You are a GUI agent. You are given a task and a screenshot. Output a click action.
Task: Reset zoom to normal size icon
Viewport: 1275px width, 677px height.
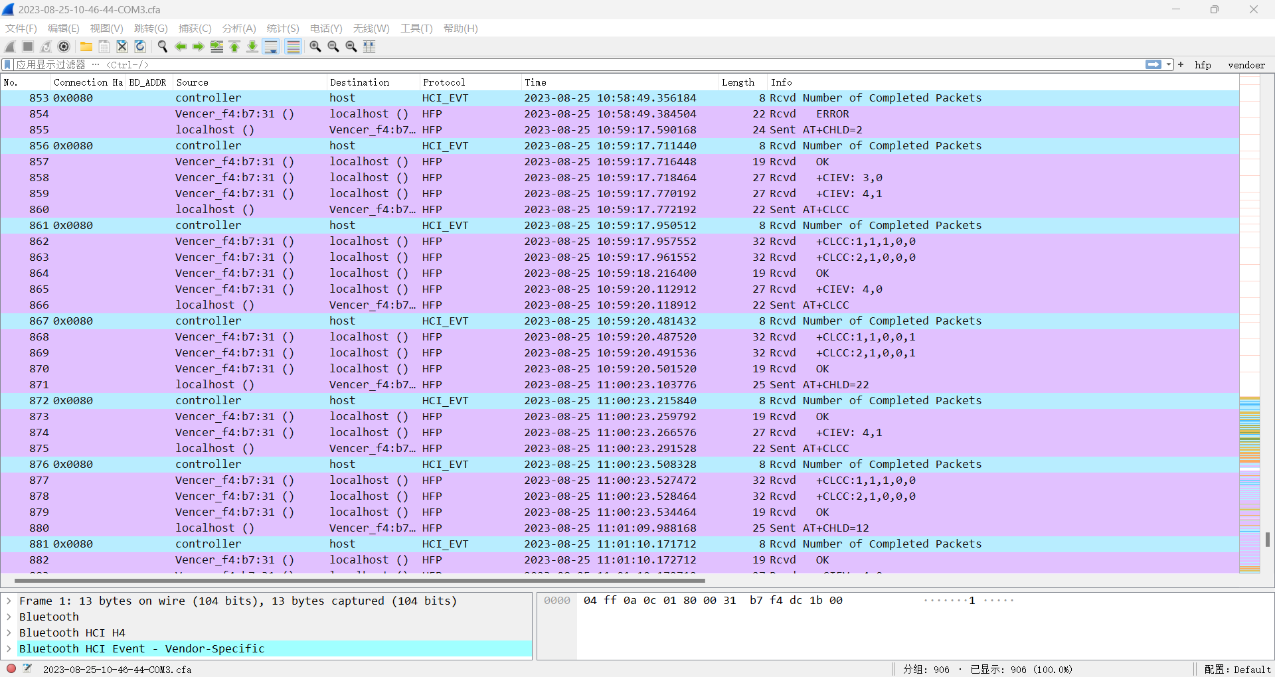[x=351, y=46]
